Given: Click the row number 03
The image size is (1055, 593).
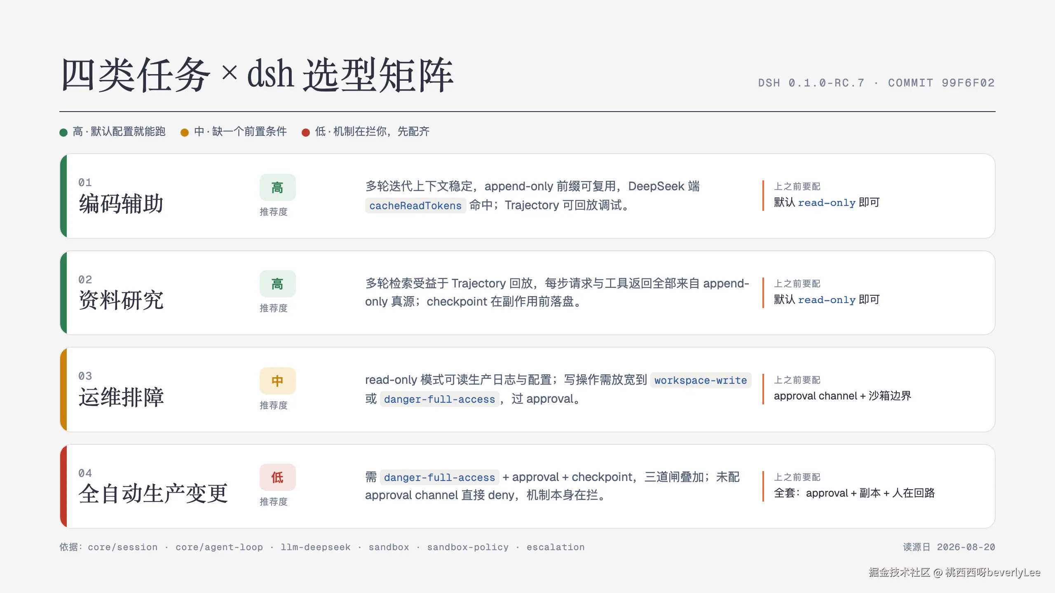Looking at the screenshot, I should (x=85, y=376).
